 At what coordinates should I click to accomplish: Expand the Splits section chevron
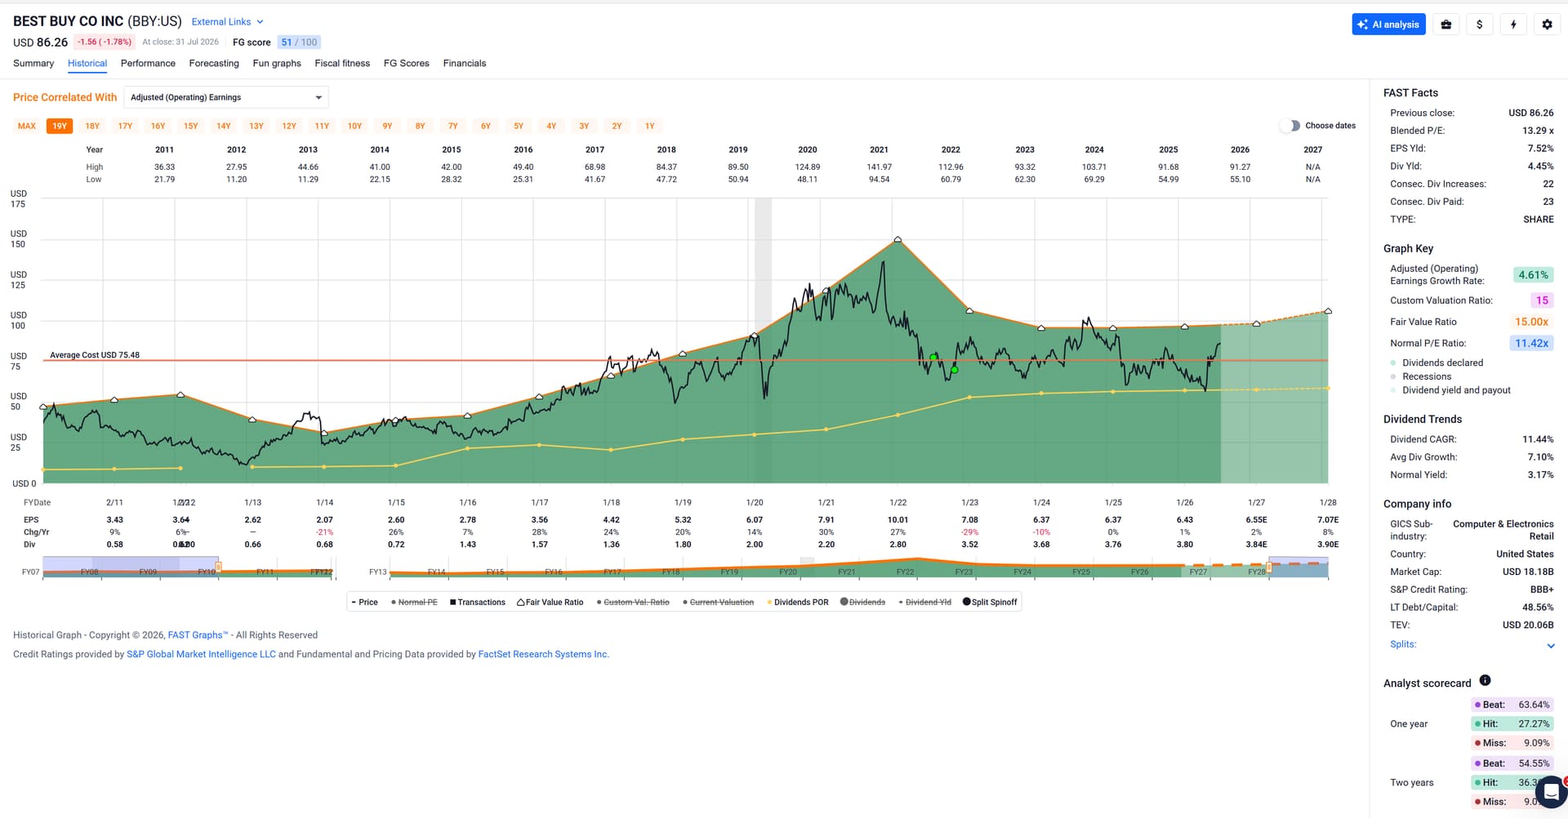click(x=1551, y=646)
